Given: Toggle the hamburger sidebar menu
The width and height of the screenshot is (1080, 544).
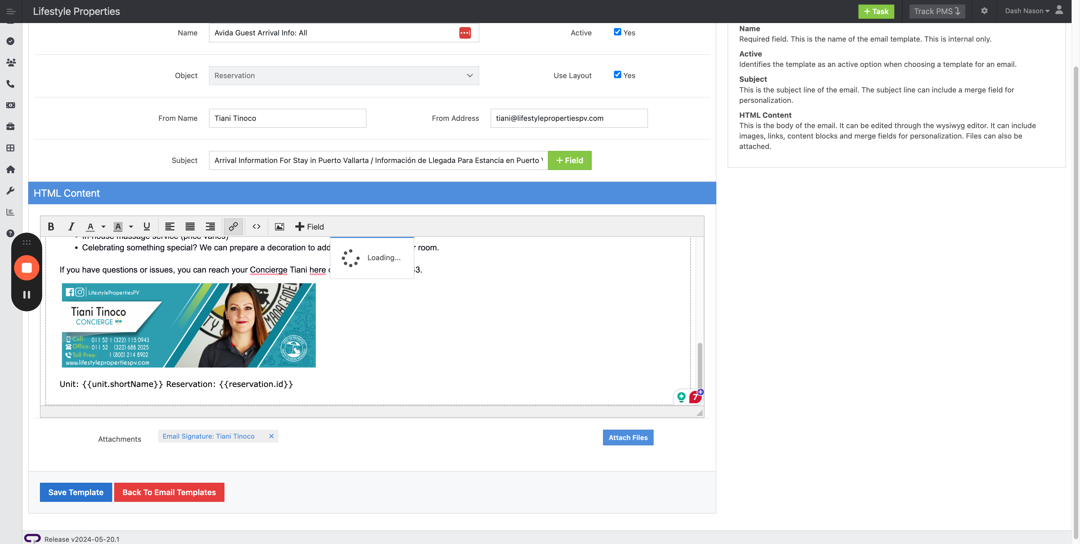Looking at the screenshot, I should 11,11.
